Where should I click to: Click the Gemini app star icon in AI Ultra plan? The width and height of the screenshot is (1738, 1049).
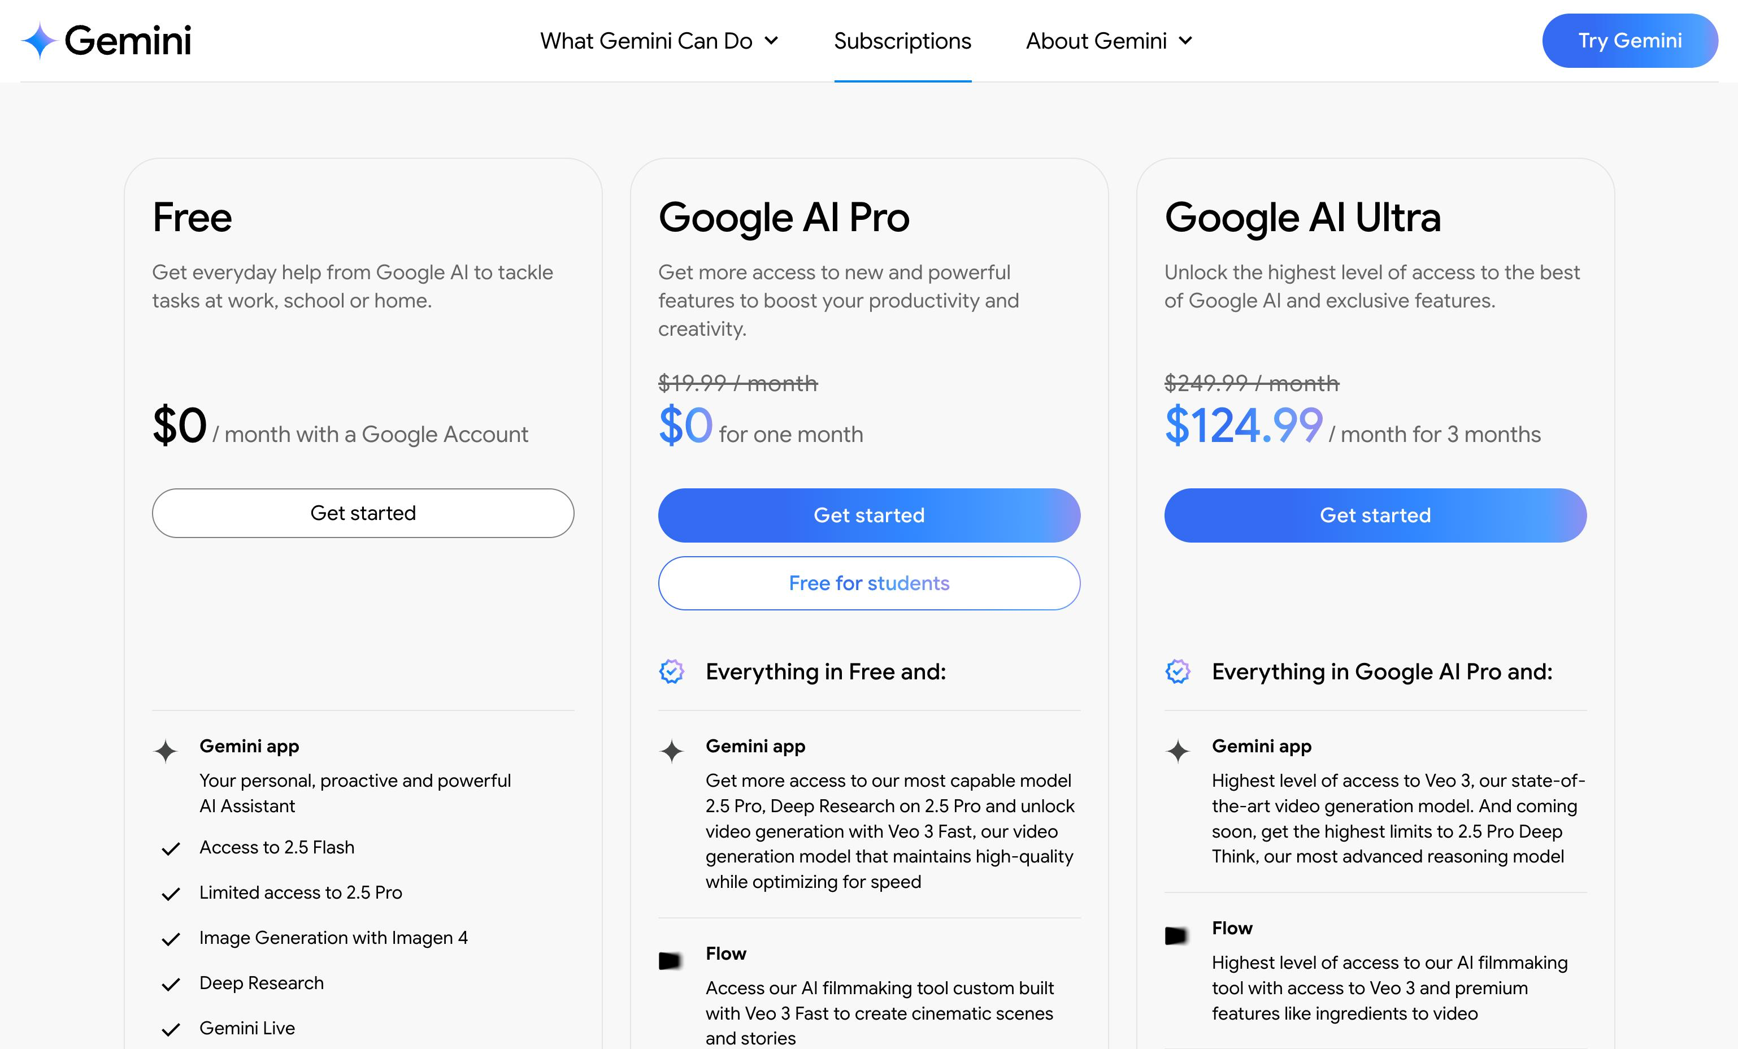coord(1178,751)
